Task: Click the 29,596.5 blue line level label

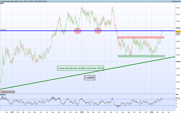Action: pos(3,30)
